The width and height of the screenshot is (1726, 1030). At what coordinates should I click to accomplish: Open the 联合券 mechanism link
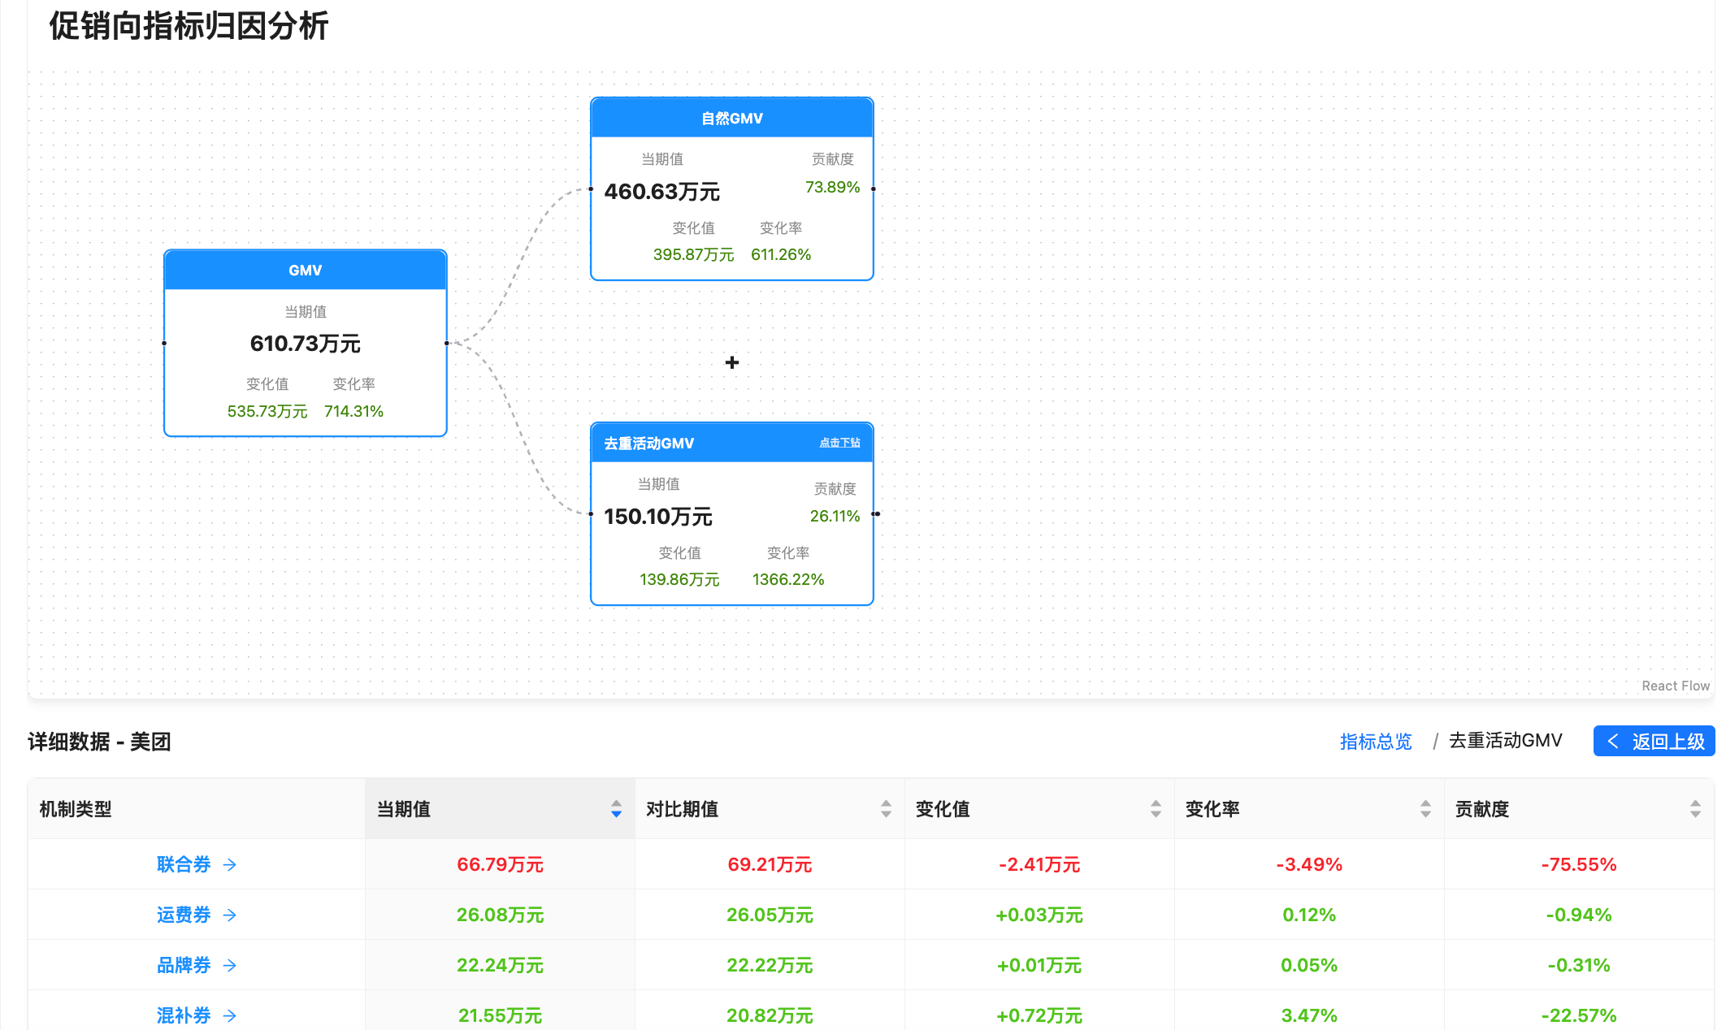[x=184, y=864]
